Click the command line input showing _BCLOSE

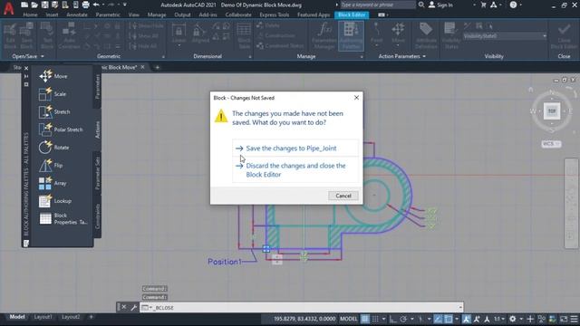click(x=302, y=308)
